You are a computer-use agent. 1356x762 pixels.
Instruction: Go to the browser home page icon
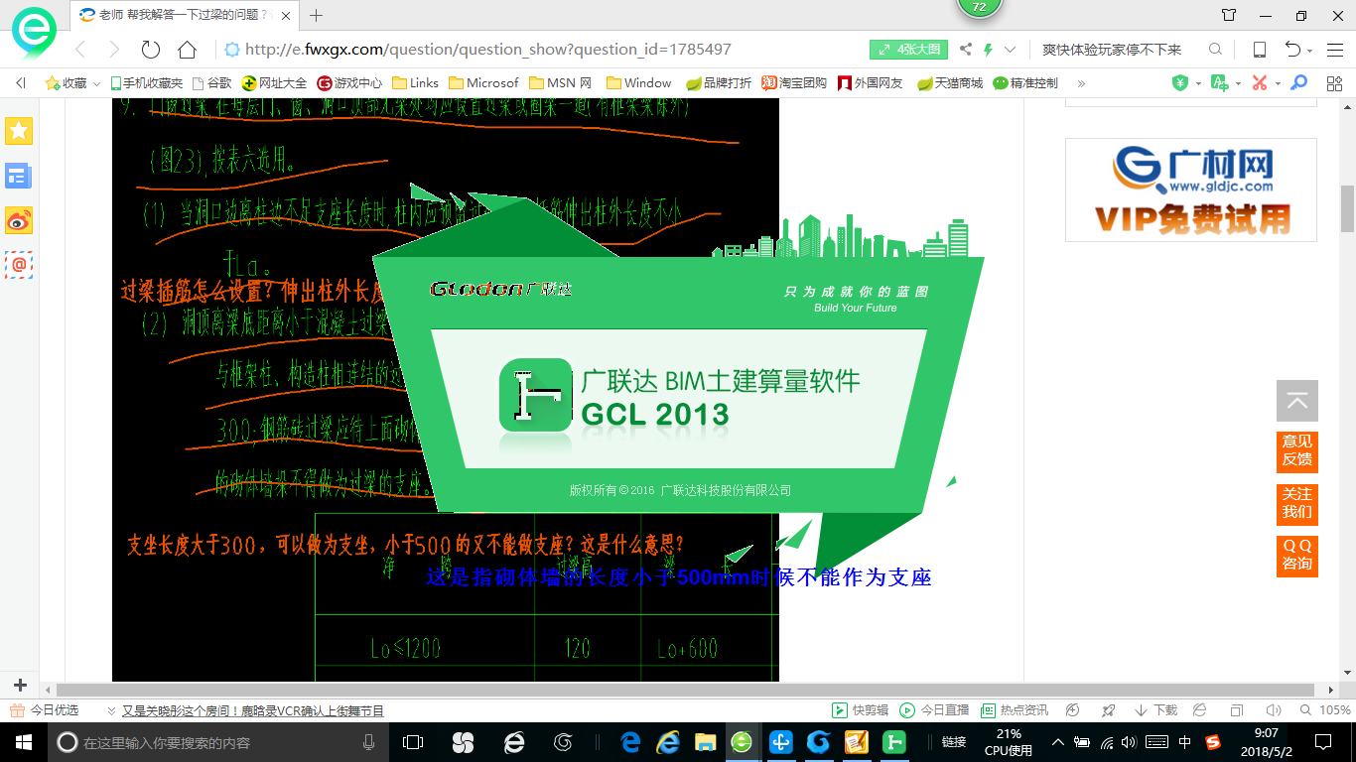point(187,50)
